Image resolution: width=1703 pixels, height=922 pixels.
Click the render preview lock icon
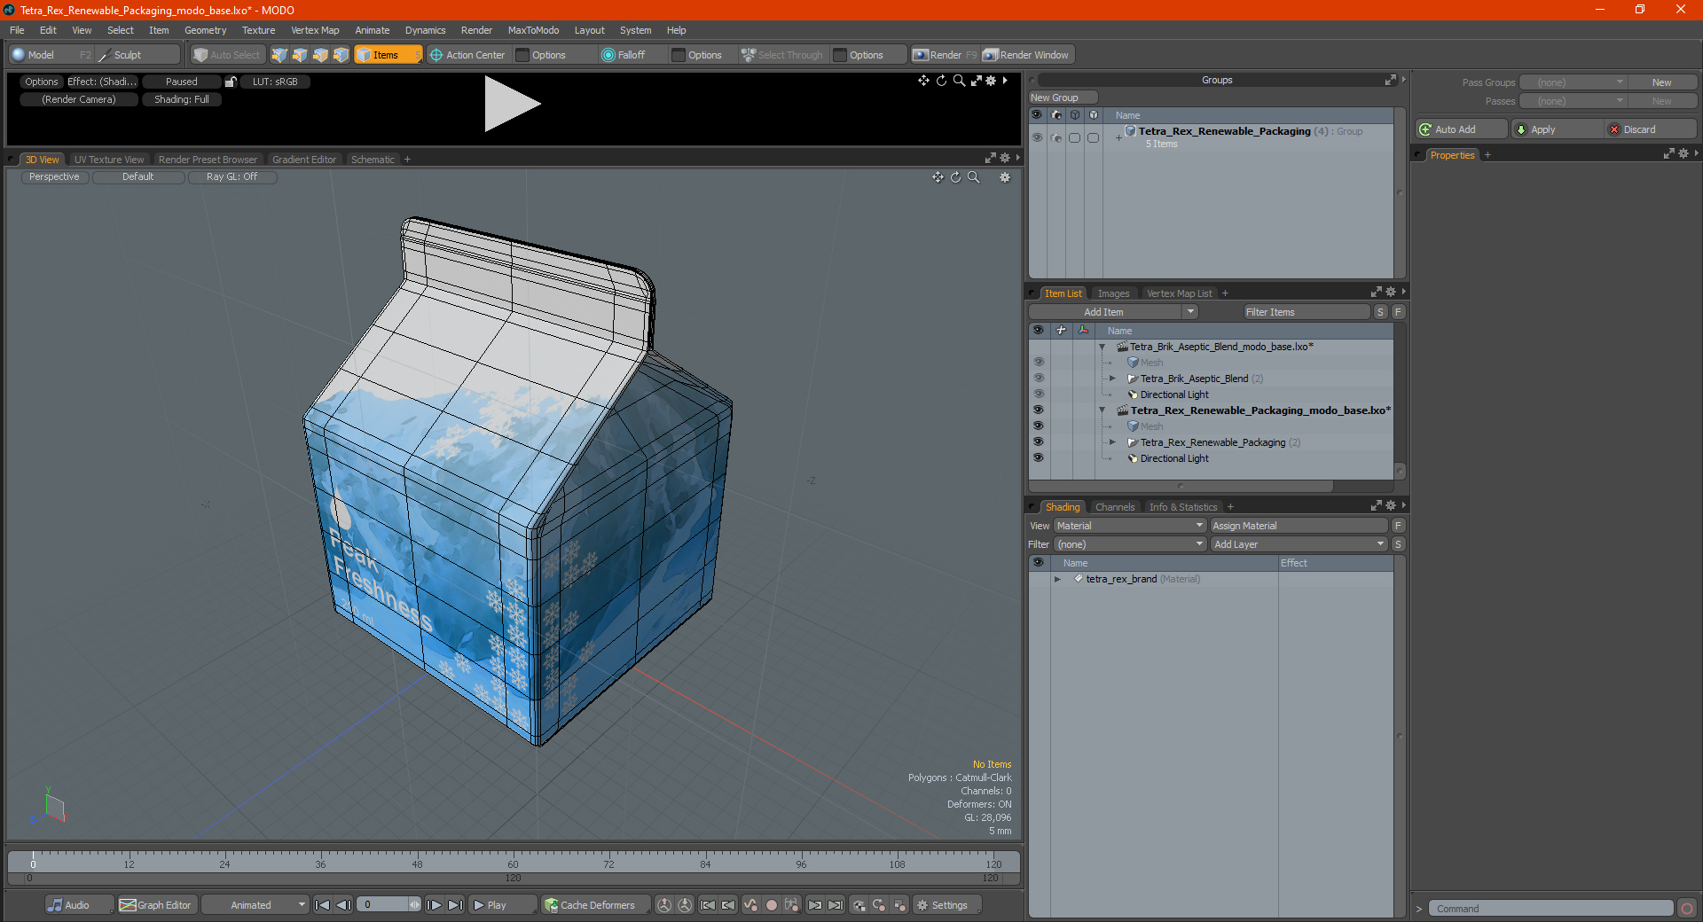(x=231, y=82)
